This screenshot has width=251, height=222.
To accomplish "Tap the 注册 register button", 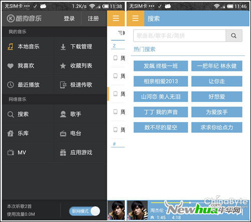I will click(93, 19).
